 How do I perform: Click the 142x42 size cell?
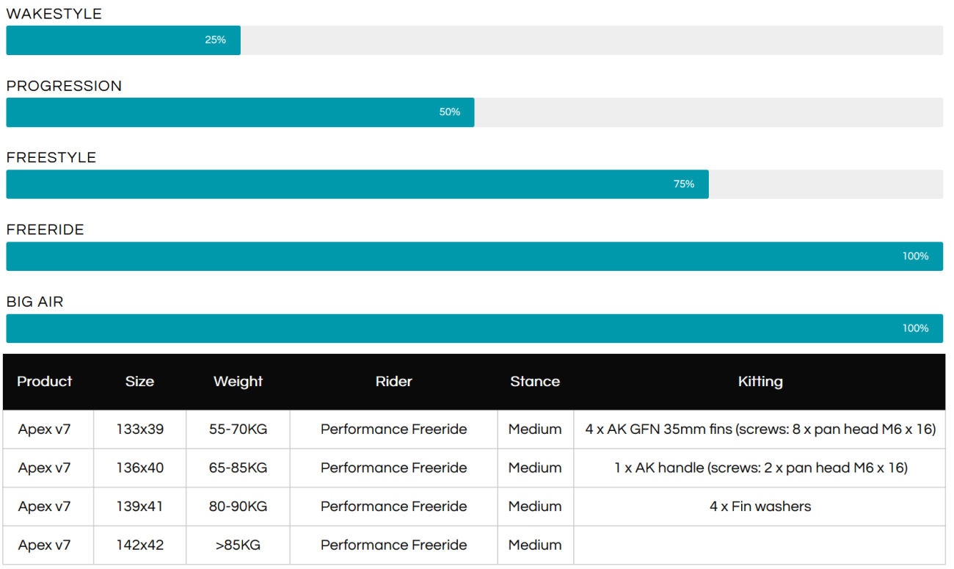click(139, 545)
